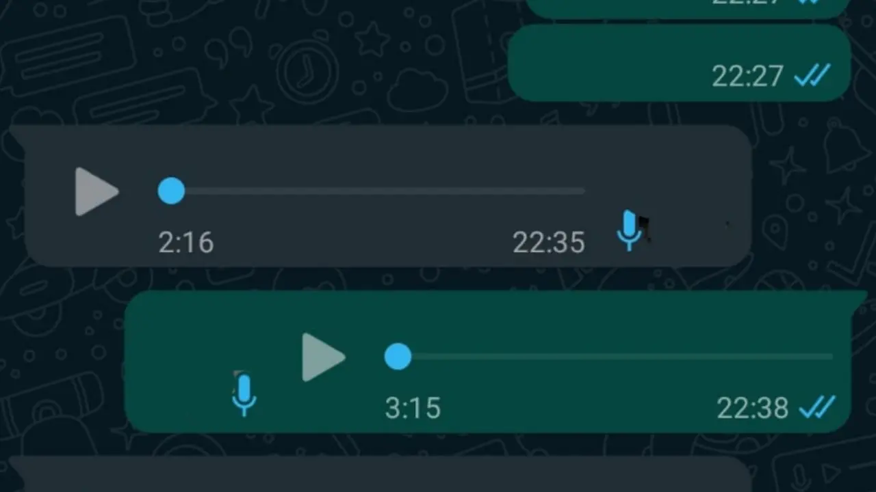876x492 pixels.
Task: Click the seek knob of the 3:15 voice message
Action: point(398,357)
